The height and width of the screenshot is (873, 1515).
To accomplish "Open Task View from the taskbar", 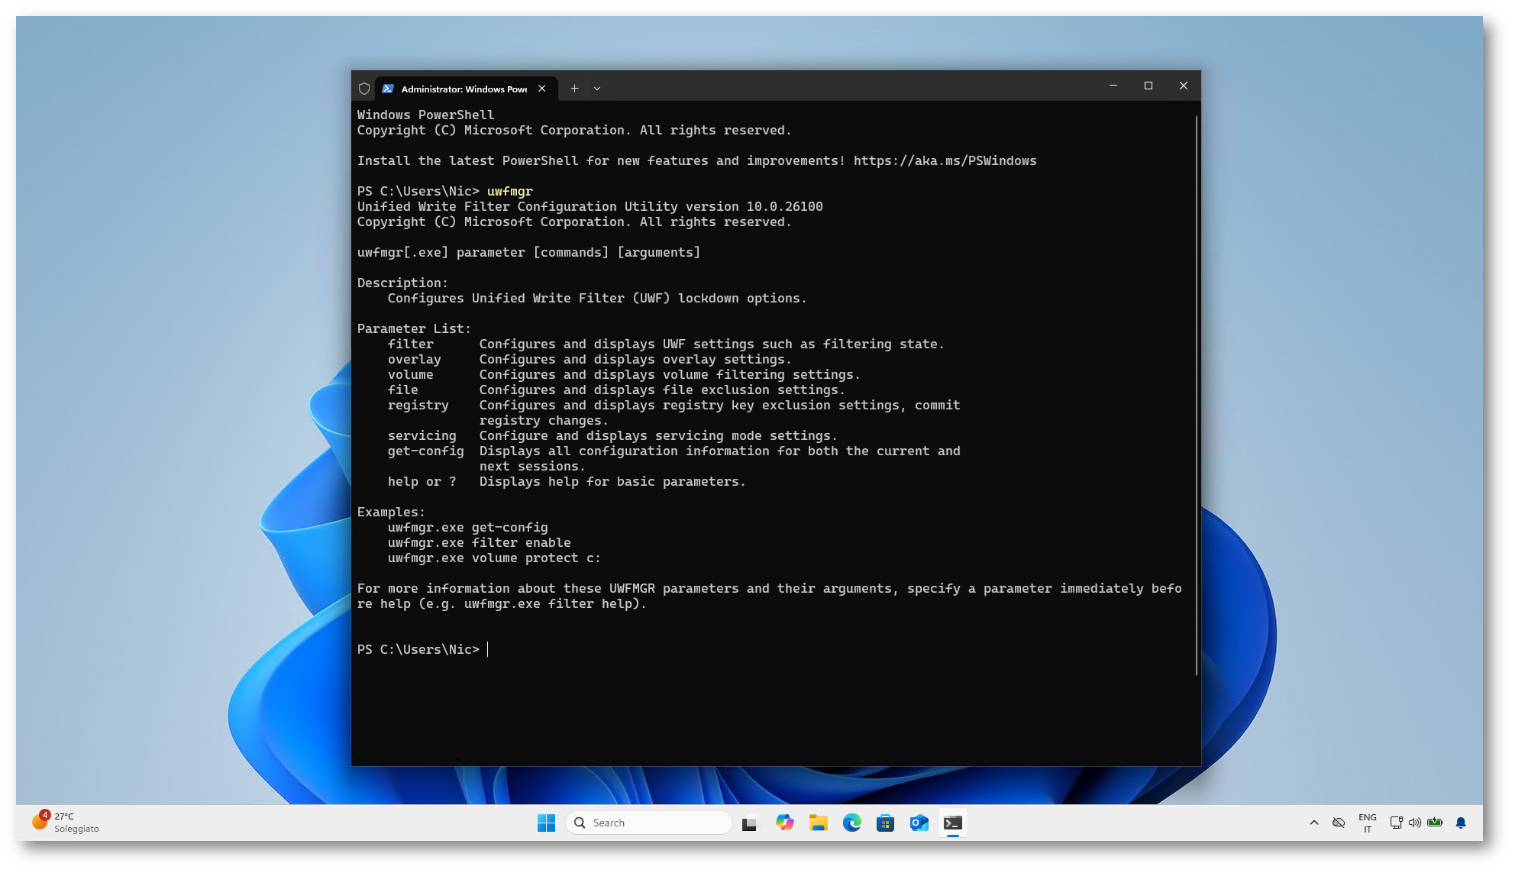I will click(750, 823).
